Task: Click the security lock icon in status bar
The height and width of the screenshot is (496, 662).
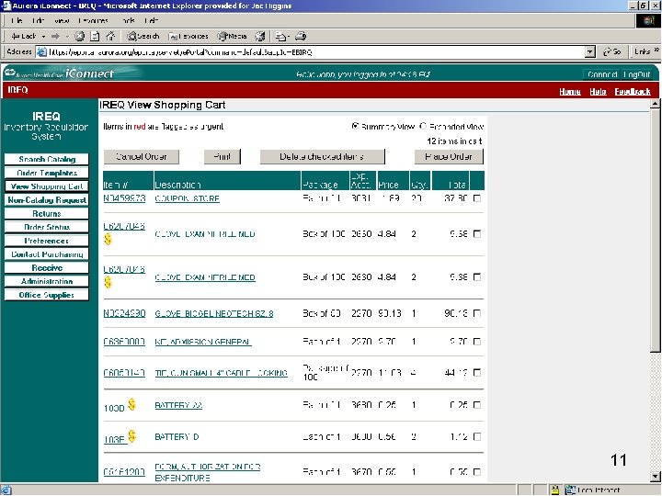Action: coord(554,490)
